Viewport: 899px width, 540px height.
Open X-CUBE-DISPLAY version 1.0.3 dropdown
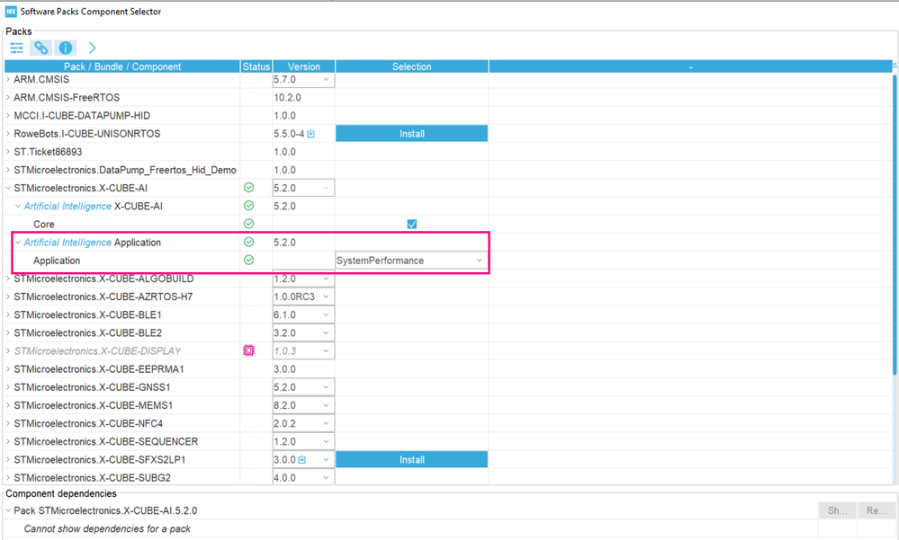303,351
